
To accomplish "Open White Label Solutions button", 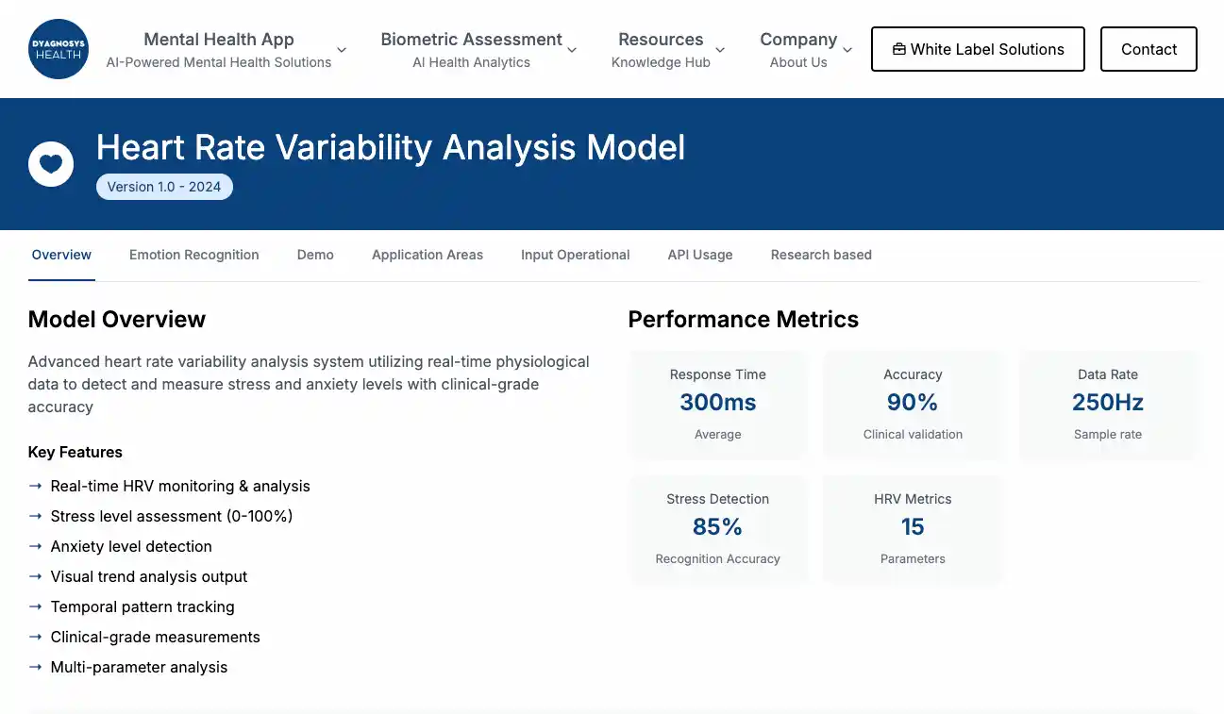I will (x=978, y=49).
